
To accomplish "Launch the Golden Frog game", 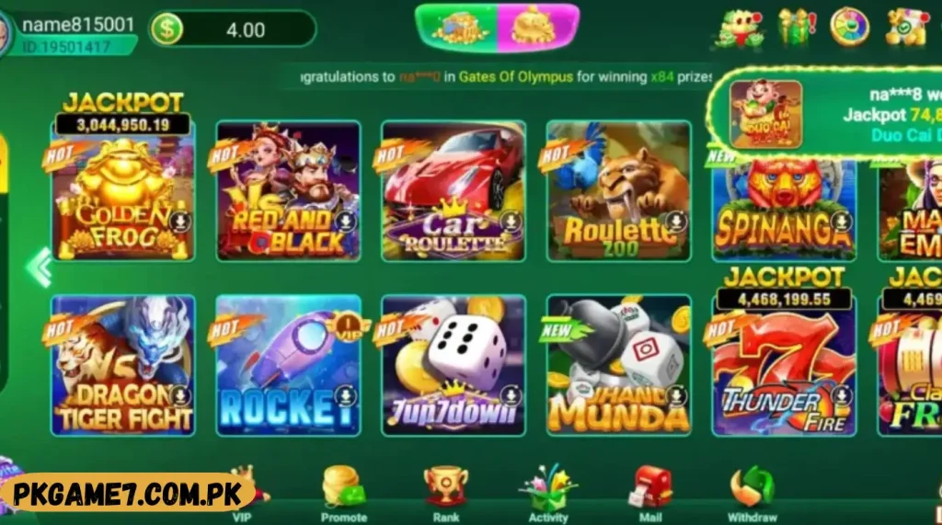I will [x=123, y=191].
